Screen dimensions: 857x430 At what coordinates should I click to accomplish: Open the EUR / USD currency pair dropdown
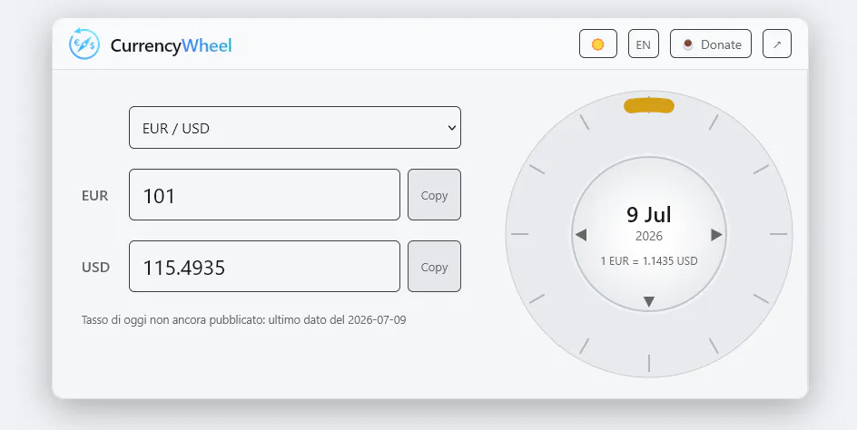pyautogui.click(x=294, y=127)
